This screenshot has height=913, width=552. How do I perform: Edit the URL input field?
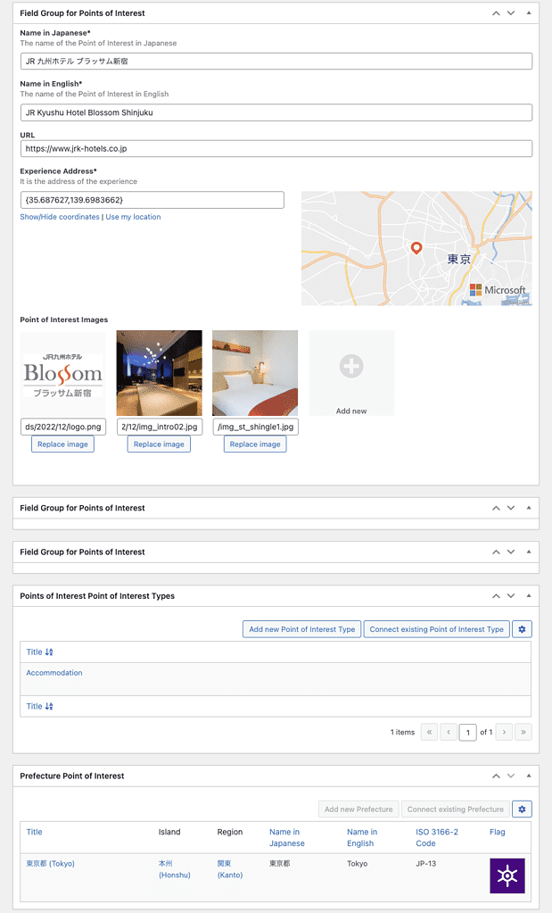[276, 148]
